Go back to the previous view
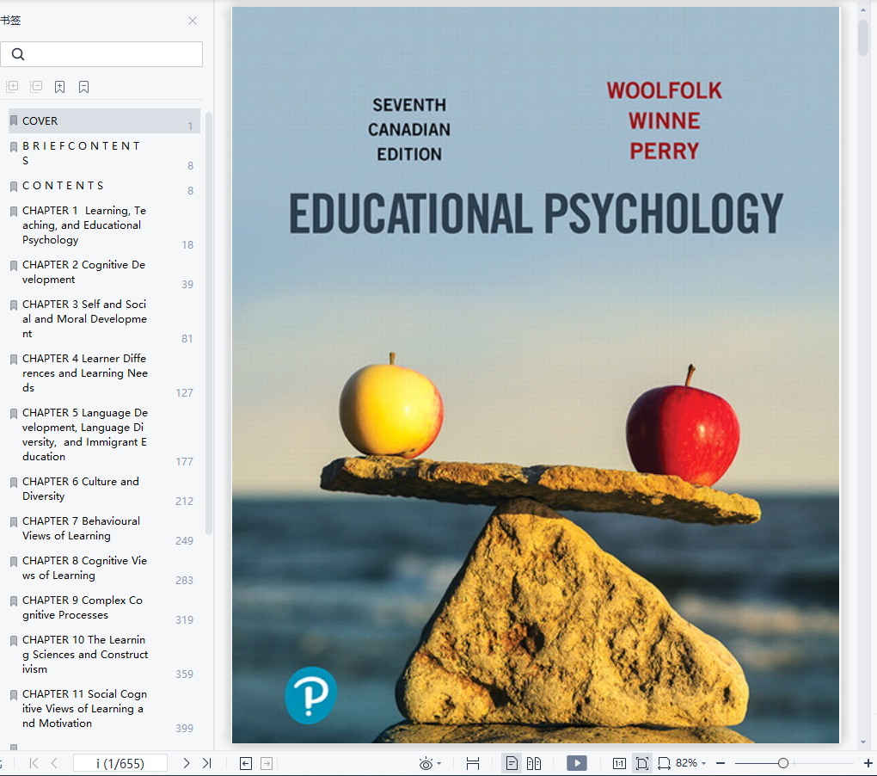The height and width of the screenshot is (776, 877). coord(246,763)
